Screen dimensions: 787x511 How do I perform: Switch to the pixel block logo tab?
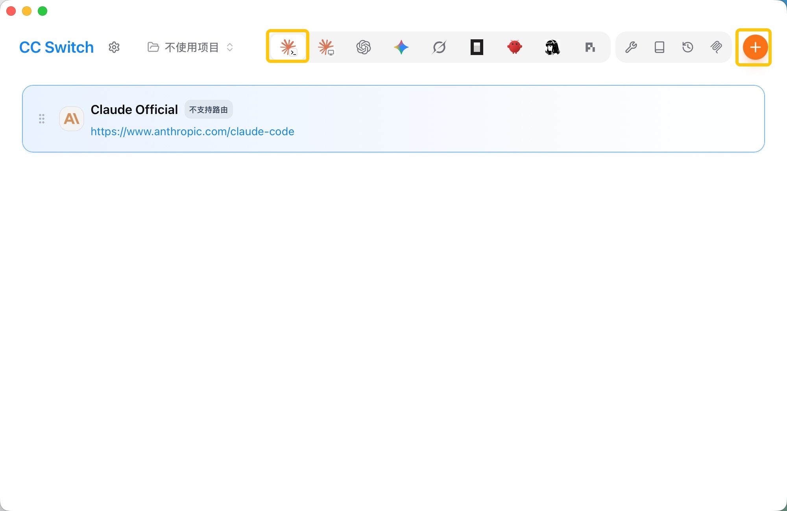pyautogui.click(x=590, y=47)
